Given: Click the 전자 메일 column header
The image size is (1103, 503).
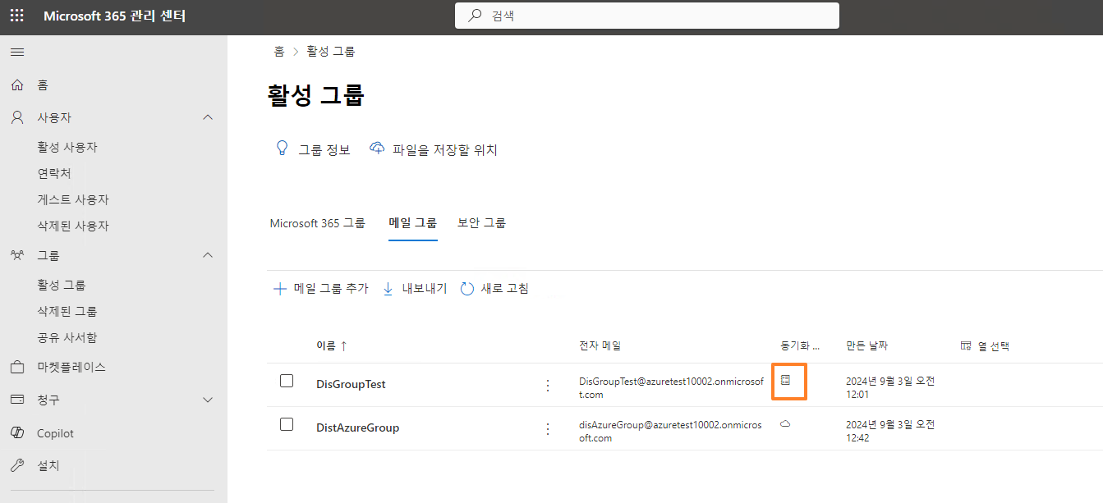Looking at the screenshot, I should 600,346.
